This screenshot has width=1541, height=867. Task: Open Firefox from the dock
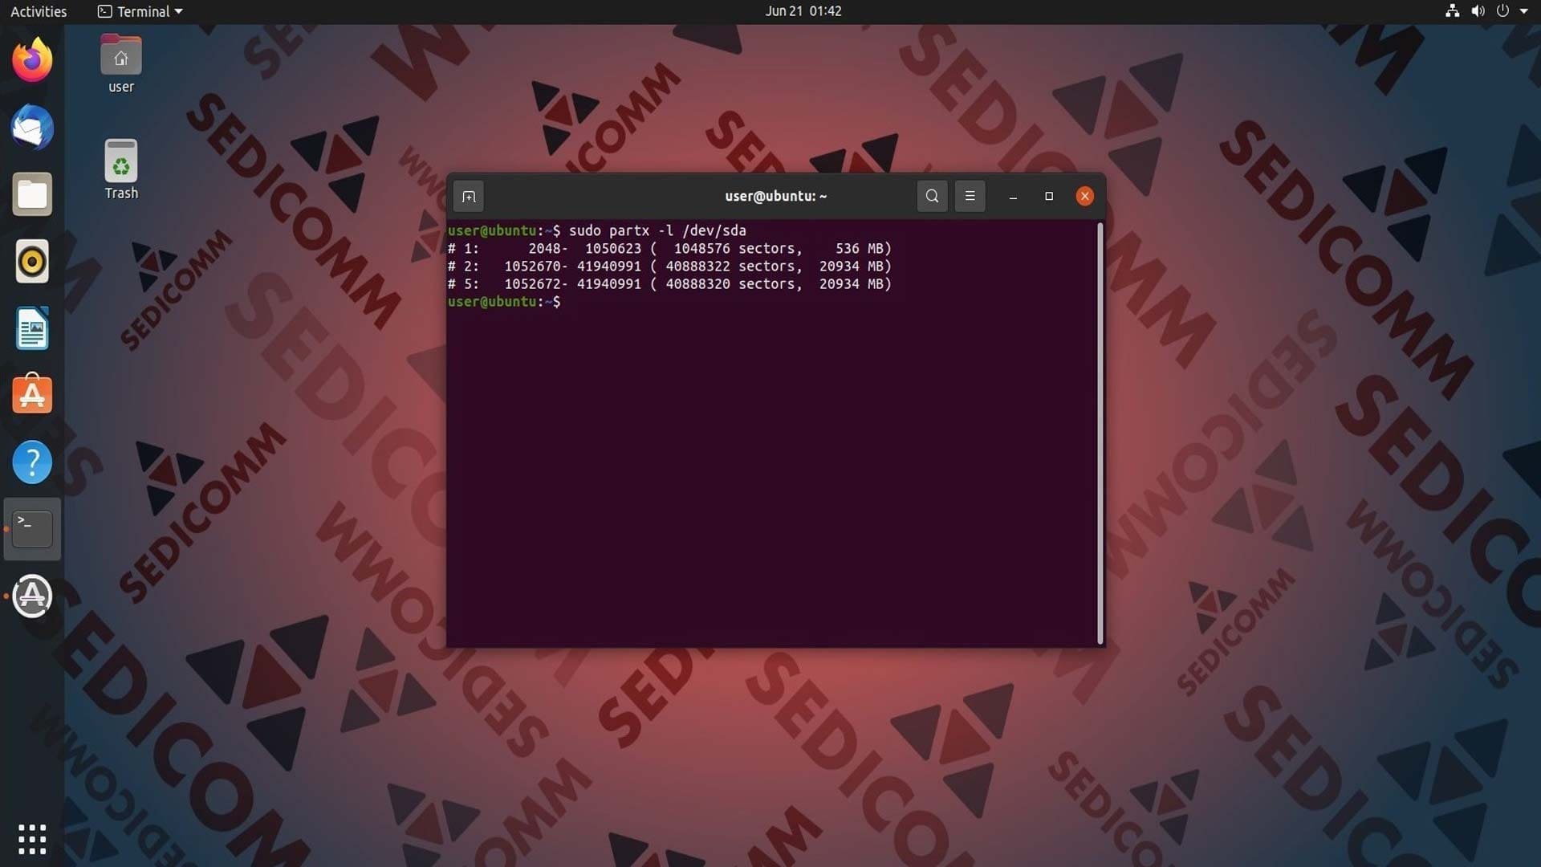pos(32,60)
